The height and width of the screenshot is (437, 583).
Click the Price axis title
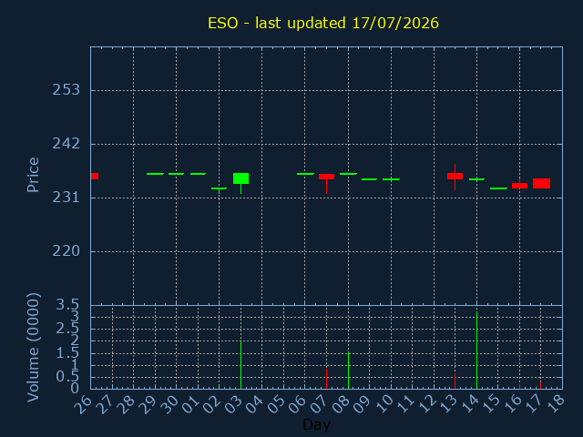(x=33, y=175)
